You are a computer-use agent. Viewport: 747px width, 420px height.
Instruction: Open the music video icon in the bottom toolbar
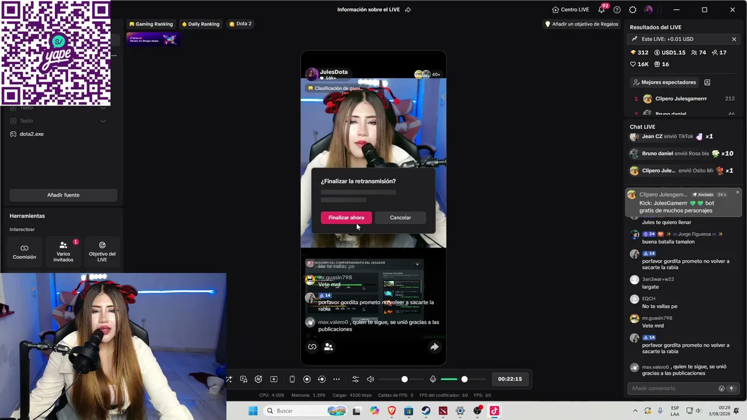tap(244, 379)
